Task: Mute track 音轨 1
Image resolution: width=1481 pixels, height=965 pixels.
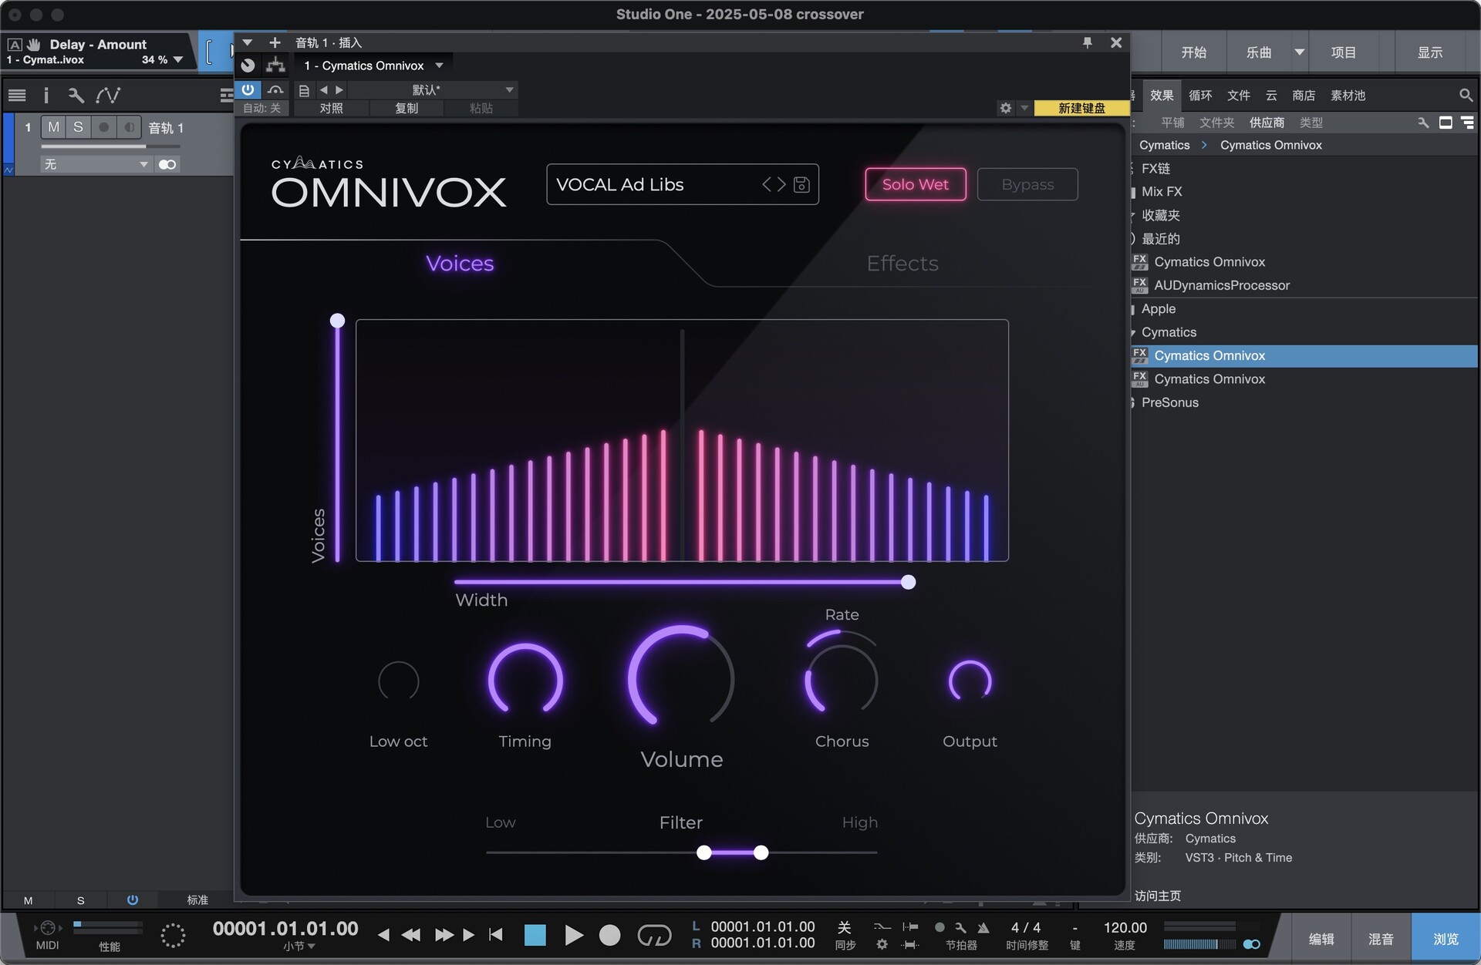Action: [53, 127]
